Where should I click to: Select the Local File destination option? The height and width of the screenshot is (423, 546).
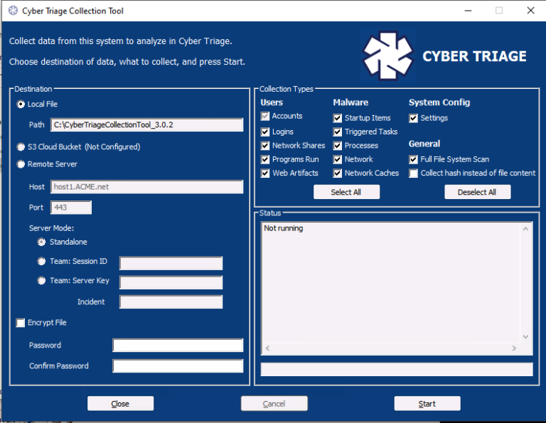coord(21,105)
